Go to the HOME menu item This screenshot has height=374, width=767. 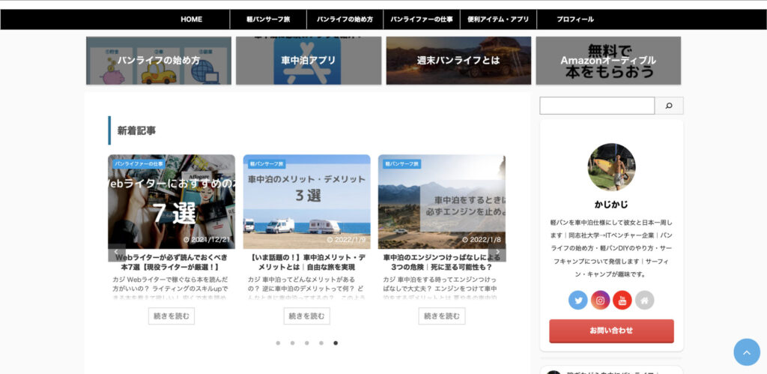tap(191, 19)
